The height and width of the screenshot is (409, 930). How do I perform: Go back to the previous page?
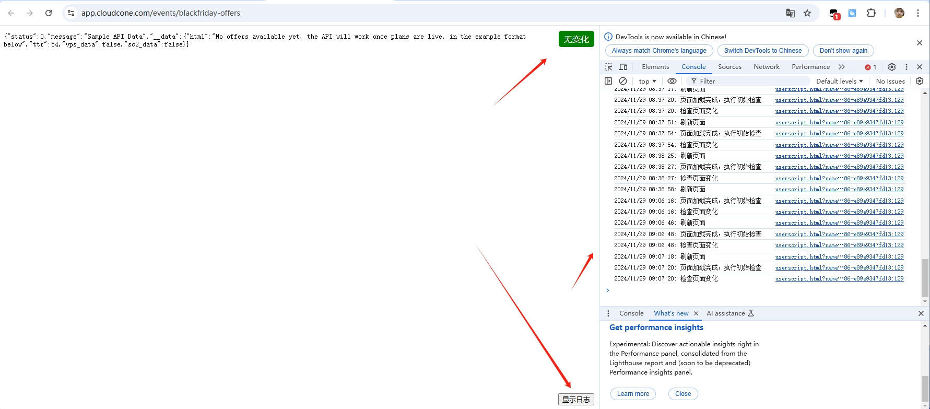11,13
